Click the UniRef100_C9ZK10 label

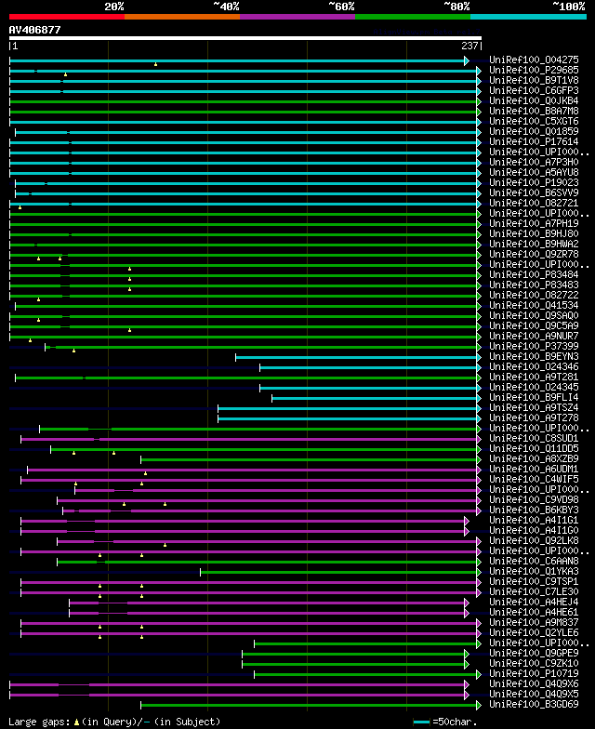[534, 664]
